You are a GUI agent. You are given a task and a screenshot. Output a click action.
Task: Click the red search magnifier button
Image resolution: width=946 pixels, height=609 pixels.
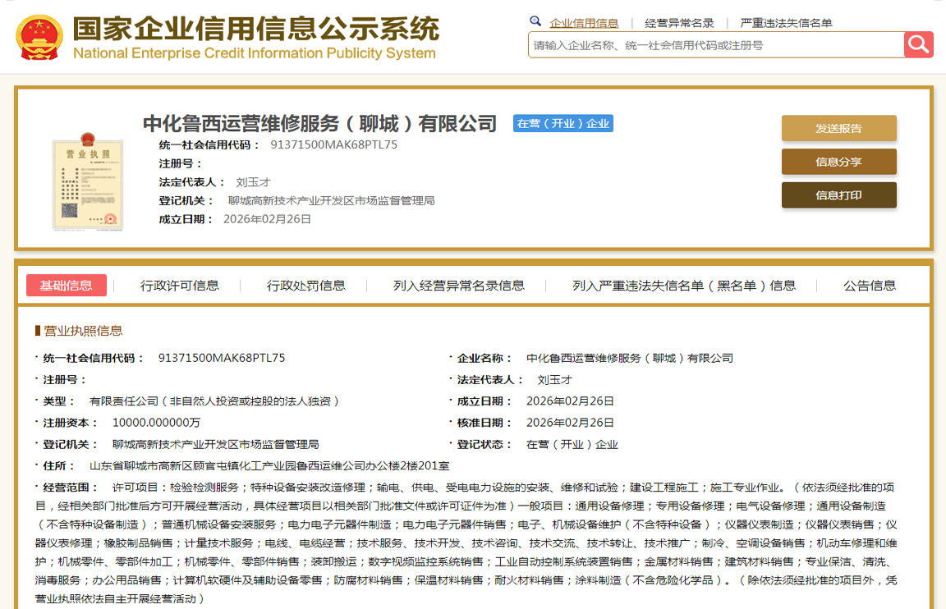[x=918, y=44]
